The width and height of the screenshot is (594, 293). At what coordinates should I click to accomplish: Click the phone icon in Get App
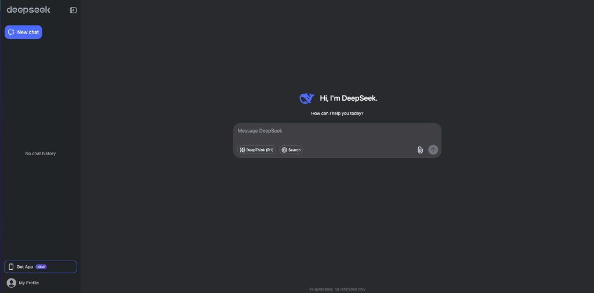(11, 267)
